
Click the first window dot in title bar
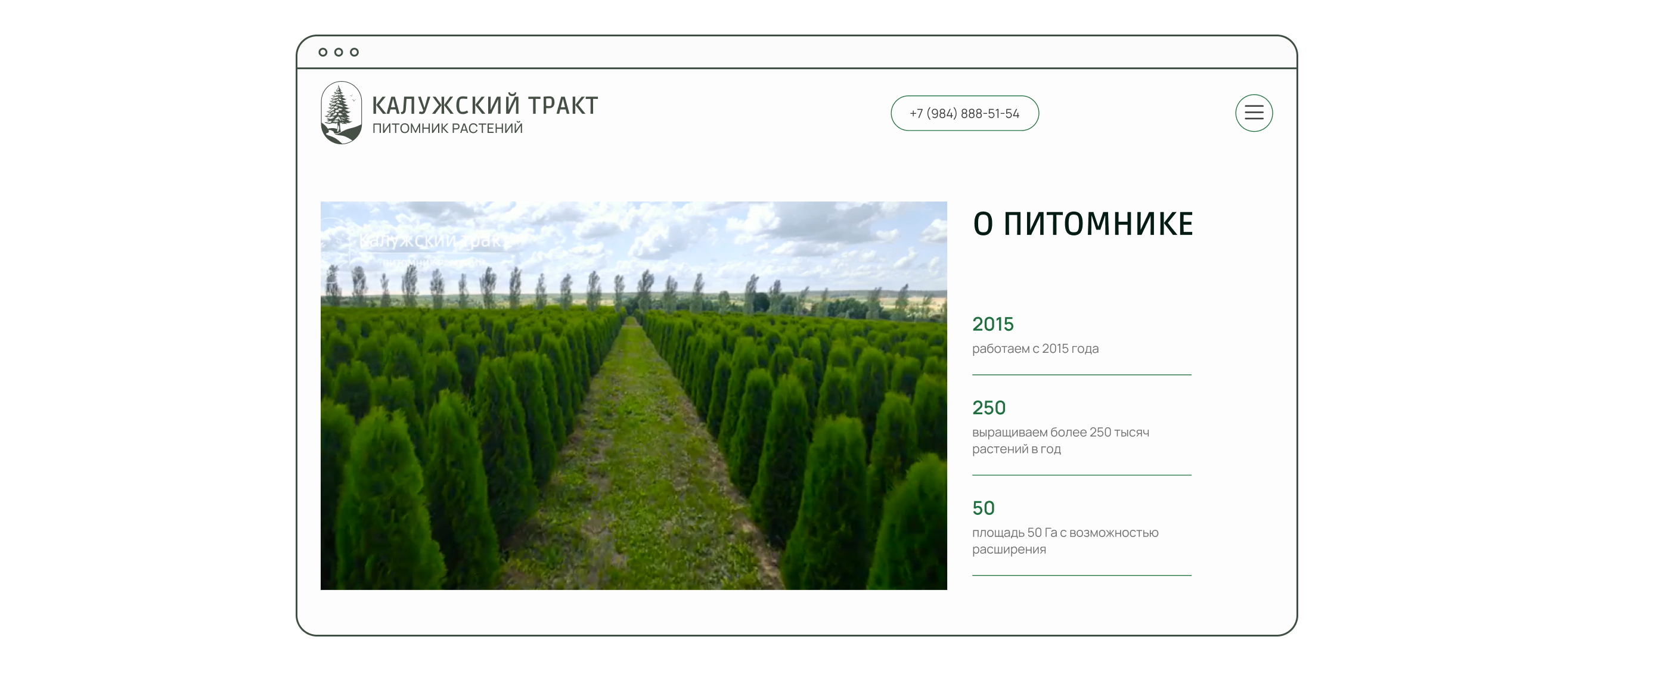pyautogui.click(x=322, y=52)
